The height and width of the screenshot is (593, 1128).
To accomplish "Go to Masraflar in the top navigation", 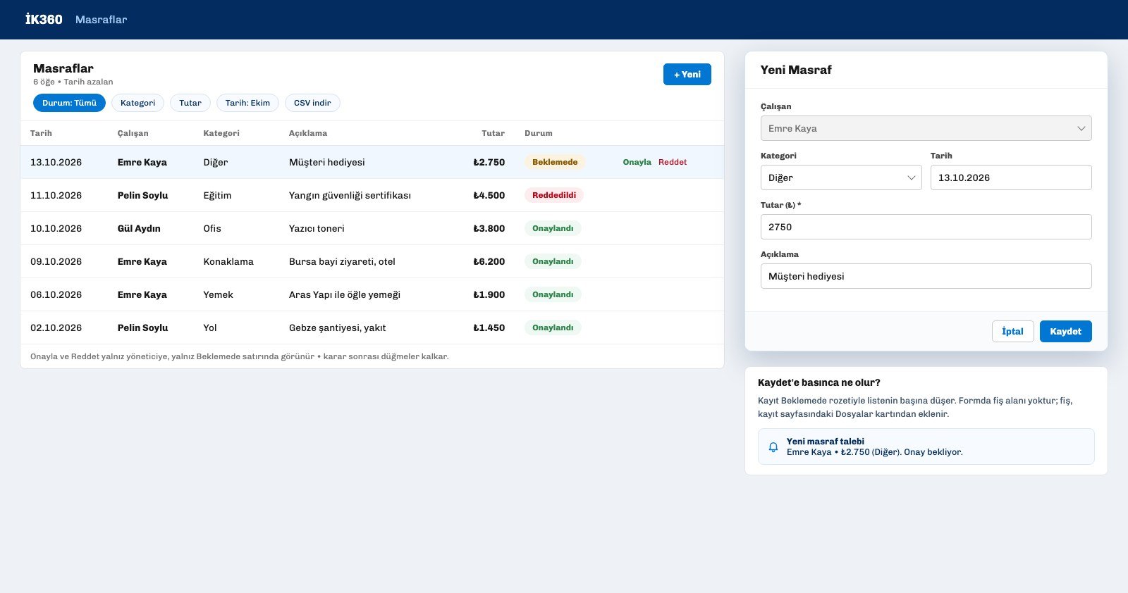I will [x=101, y=20].
